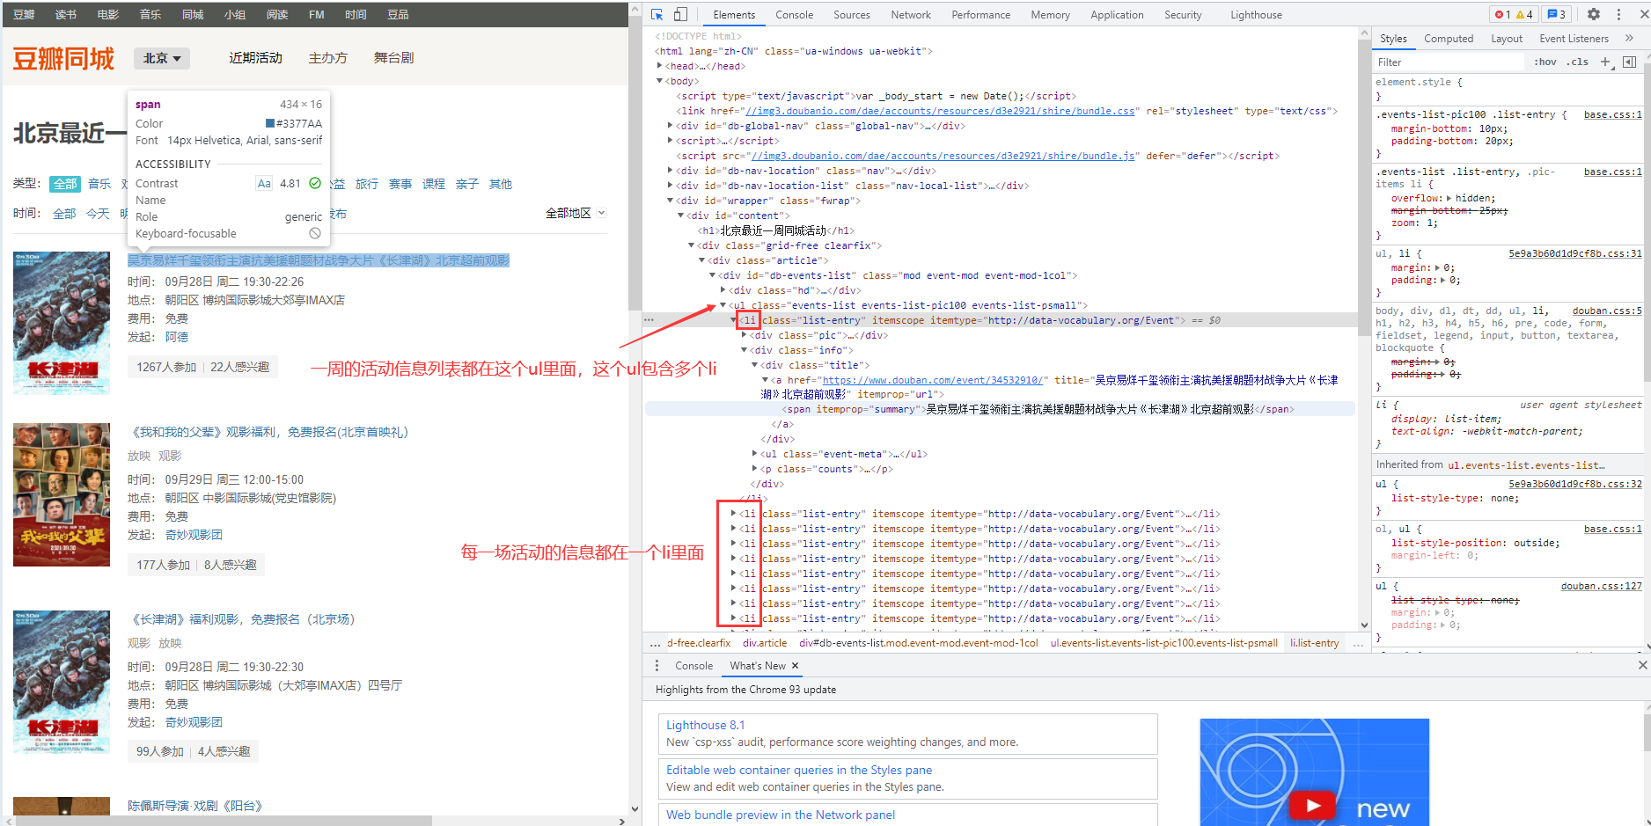
Task: Open bundle.css stylesheet href link
Action: [x=940, y=111]
